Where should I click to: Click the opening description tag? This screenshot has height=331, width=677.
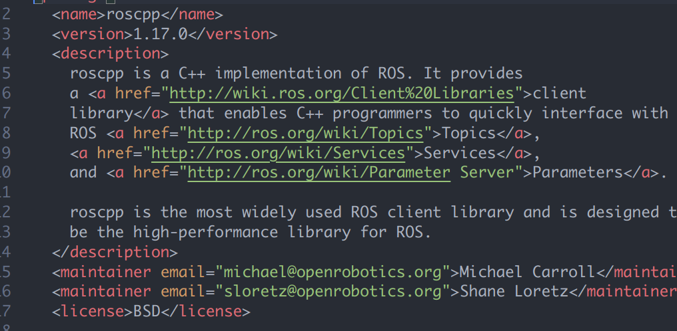click(x=111, y=54)
